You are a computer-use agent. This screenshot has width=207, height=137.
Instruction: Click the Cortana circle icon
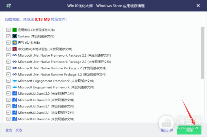14,36
